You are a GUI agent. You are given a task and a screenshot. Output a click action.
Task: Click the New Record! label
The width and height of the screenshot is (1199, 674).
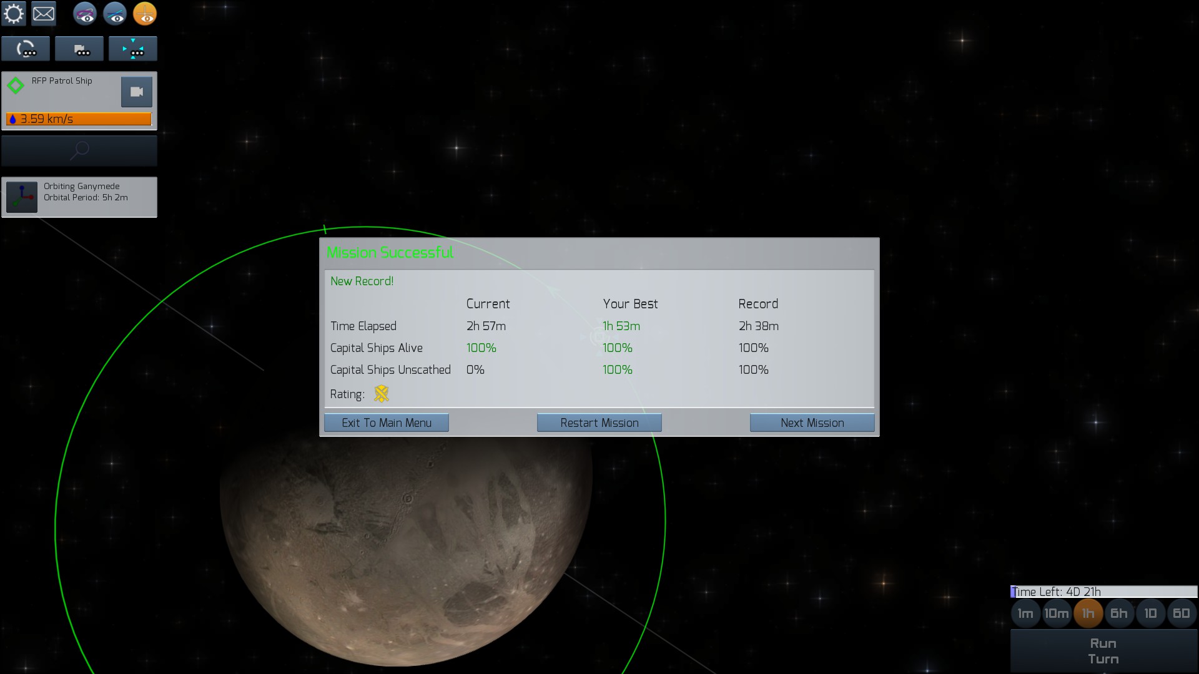tap(362, 281)
